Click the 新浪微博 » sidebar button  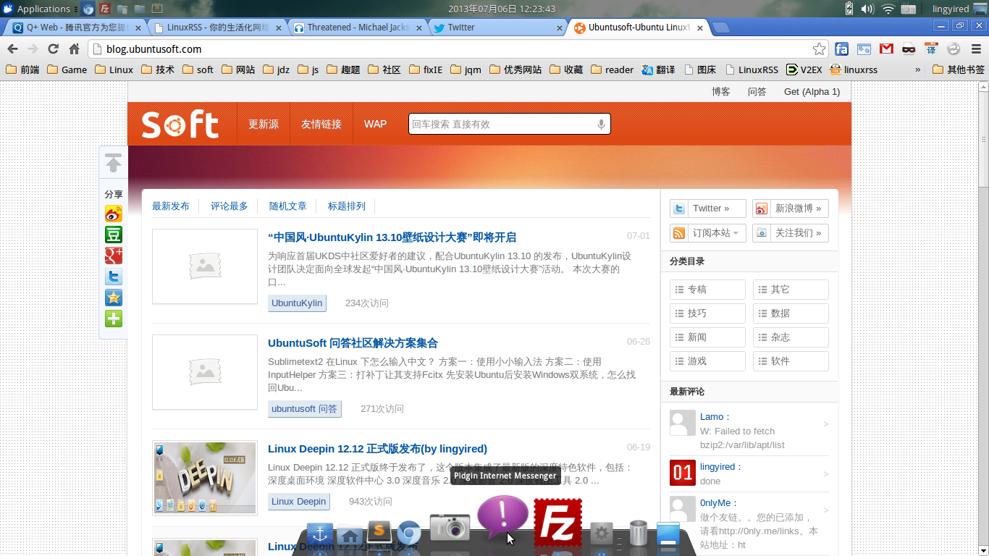[x=790, y=208]
